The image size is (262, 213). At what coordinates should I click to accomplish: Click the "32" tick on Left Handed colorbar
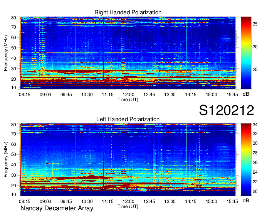(255, 134)
